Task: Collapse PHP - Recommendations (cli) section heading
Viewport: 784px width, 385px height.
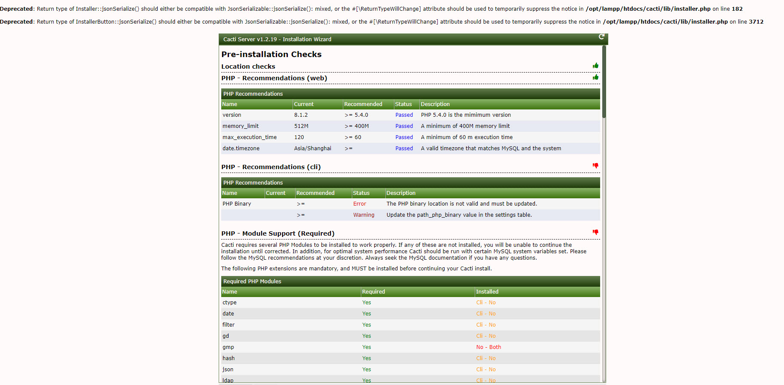Action: pyautogui.click(x=271, y=167)
